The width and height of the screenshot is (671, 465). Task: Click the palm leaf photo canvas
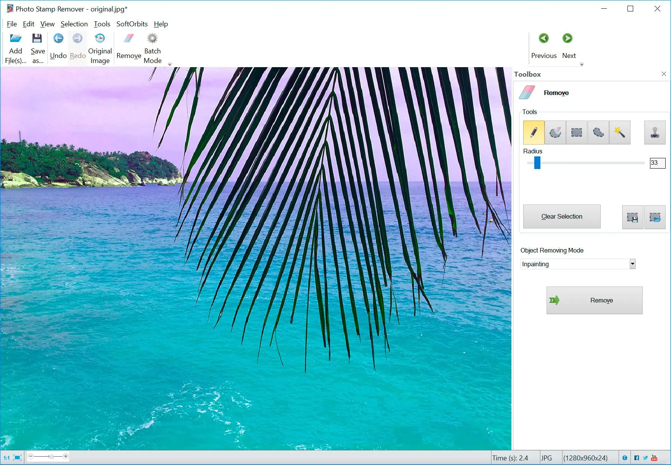pyautogui.click(x=255, y=259)
